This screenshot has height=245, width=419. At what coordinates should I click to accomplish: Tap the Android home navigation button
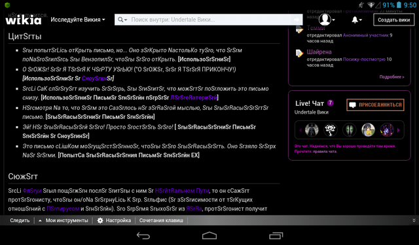tap(209, 236)
